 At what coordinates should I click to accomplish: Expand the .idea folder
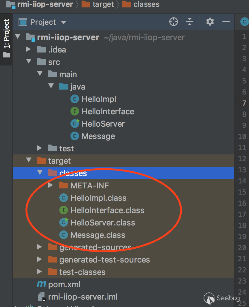[x=29, y=49]
